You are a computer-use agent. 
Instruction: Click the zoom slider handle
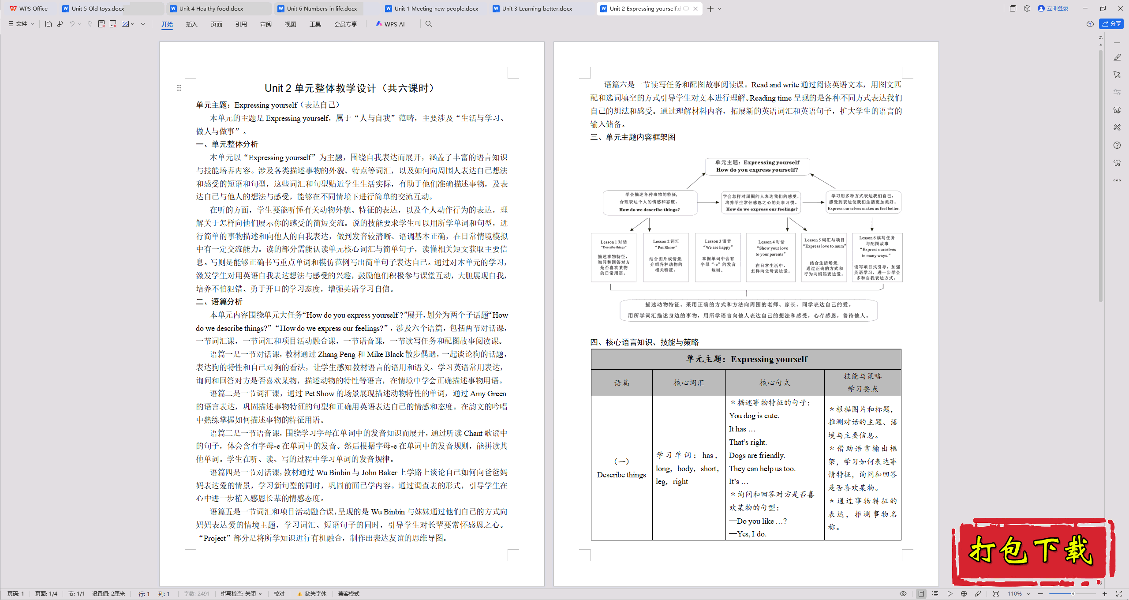(x=1073, y=594)
